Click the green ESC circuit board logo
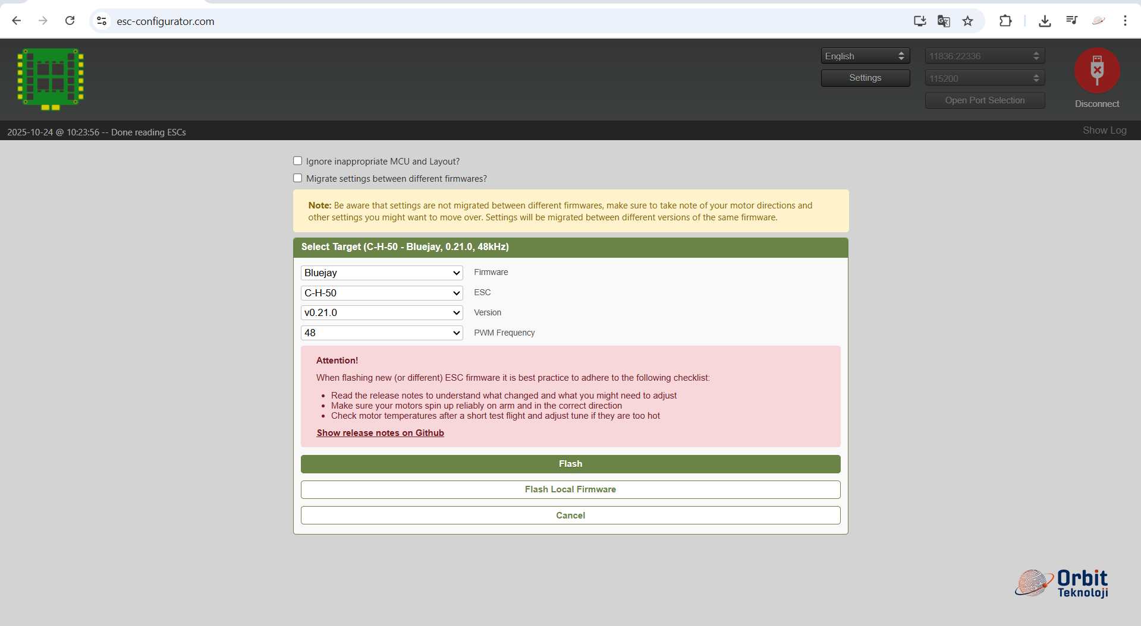The height and width of the screenshot is (626, 1141). (x=51, y=79)
